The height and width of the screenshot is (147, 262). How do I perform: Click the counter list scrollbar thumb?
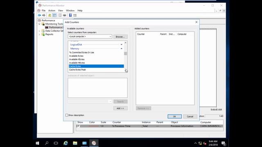coord(126,53)
